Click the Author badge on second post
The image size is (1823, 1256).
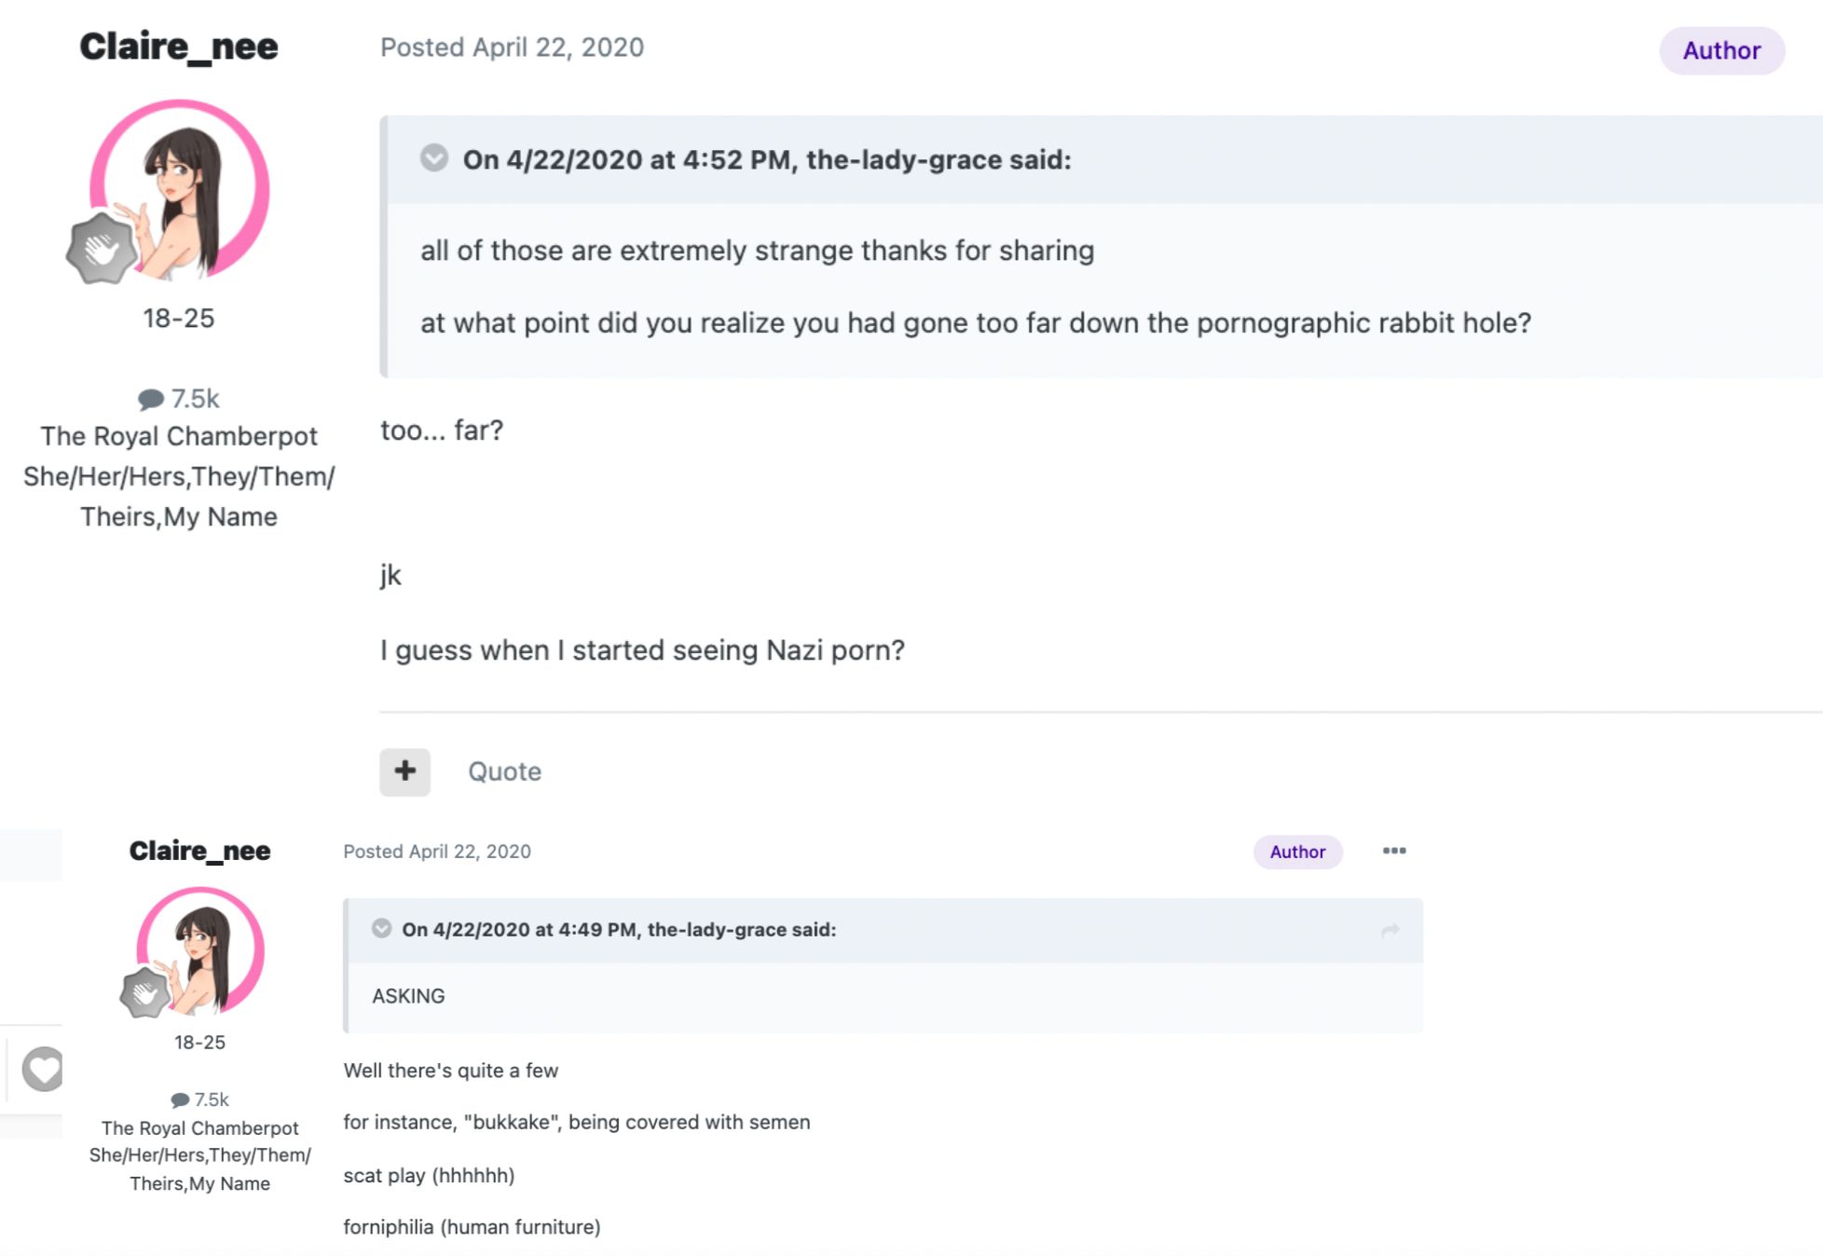(x=1296, y=852)
